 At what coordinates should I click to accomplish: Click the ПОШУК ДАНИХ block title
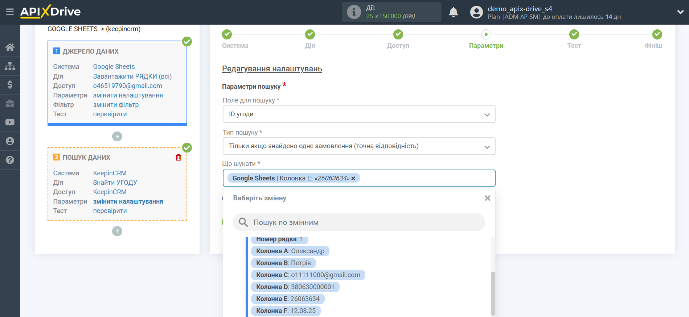tap(86, 158)
